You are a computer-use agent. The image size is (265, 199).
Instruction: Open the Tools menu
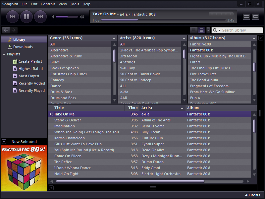point(75,4)
